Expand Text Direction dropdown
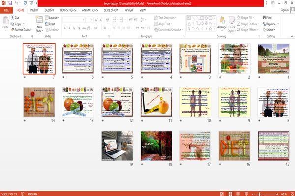Screen dimensions: 295x196 pyautogui.click(x=165, y=18)
